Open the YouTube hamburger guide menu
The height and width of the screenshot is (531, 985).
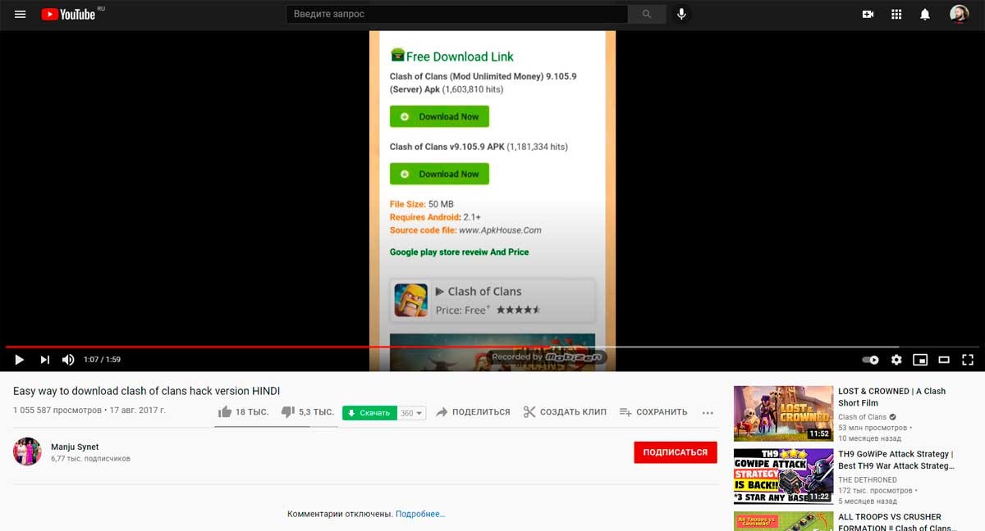coord(21,14)
